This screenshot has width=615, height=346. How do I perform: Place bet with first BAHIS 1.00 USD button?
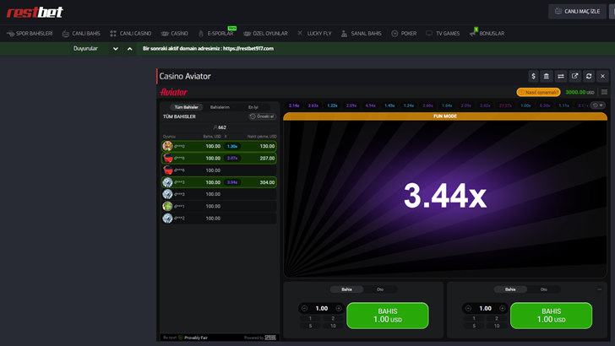[x=388, y=316]
